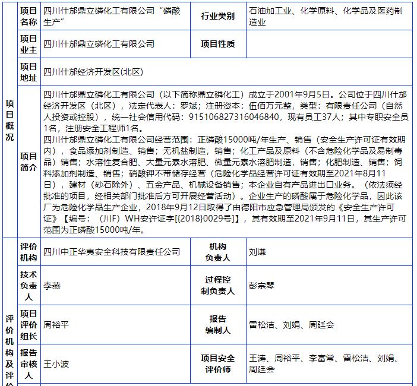
Task: Select the industry value 石油加工业、化学原料
Action: (x=326, y=16)
